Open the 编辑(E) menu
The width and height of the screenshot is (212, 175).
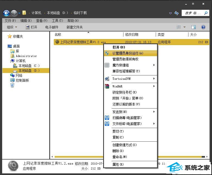point(26,21)
